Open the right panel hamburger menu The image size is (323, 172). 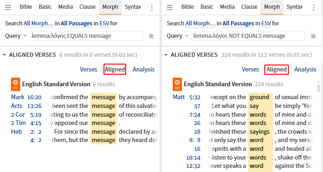coord(170,7)
